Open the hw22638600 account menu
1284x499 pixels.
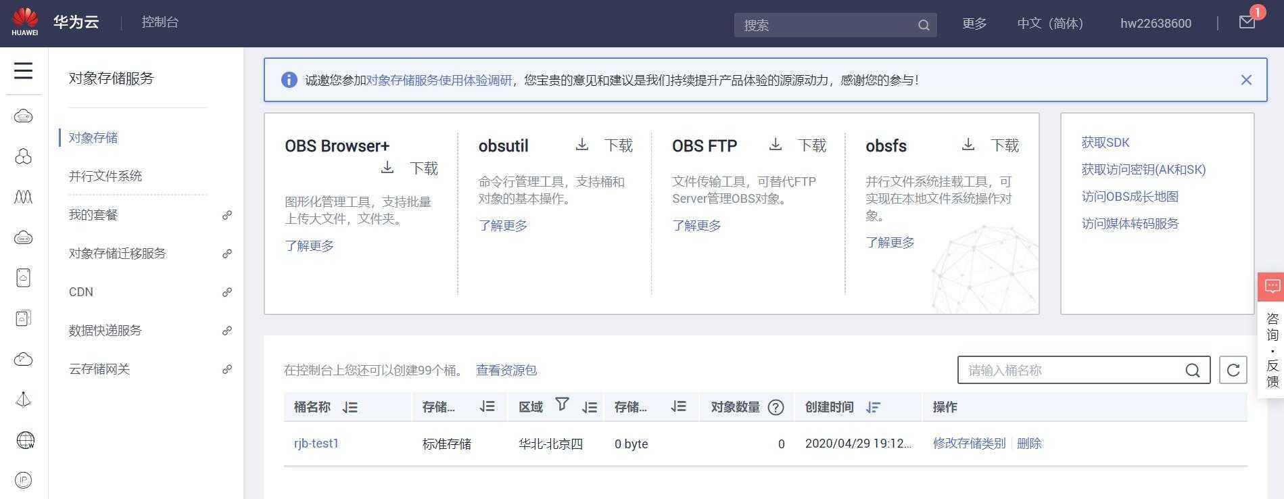point(1156,24)
